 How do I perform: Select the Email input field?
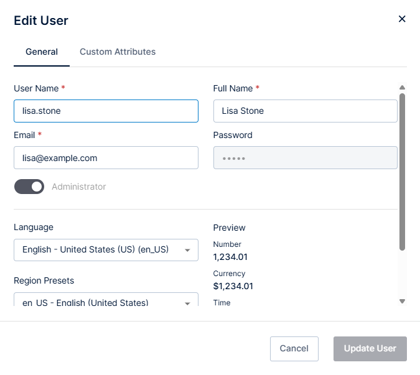[106, 158]
